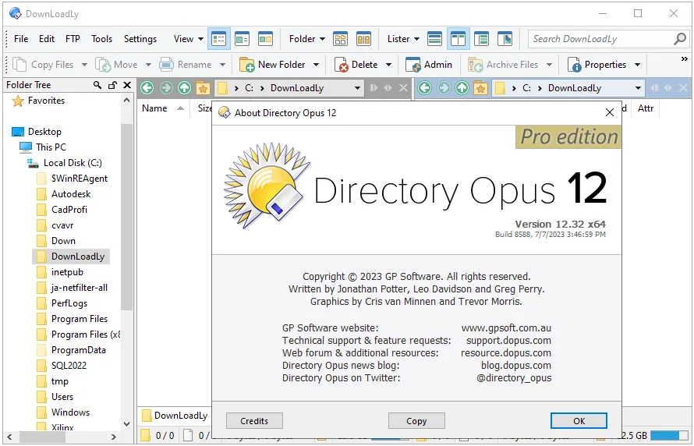
Task: Click the Lister dual vertical layout icon
Action: [458, 39]
